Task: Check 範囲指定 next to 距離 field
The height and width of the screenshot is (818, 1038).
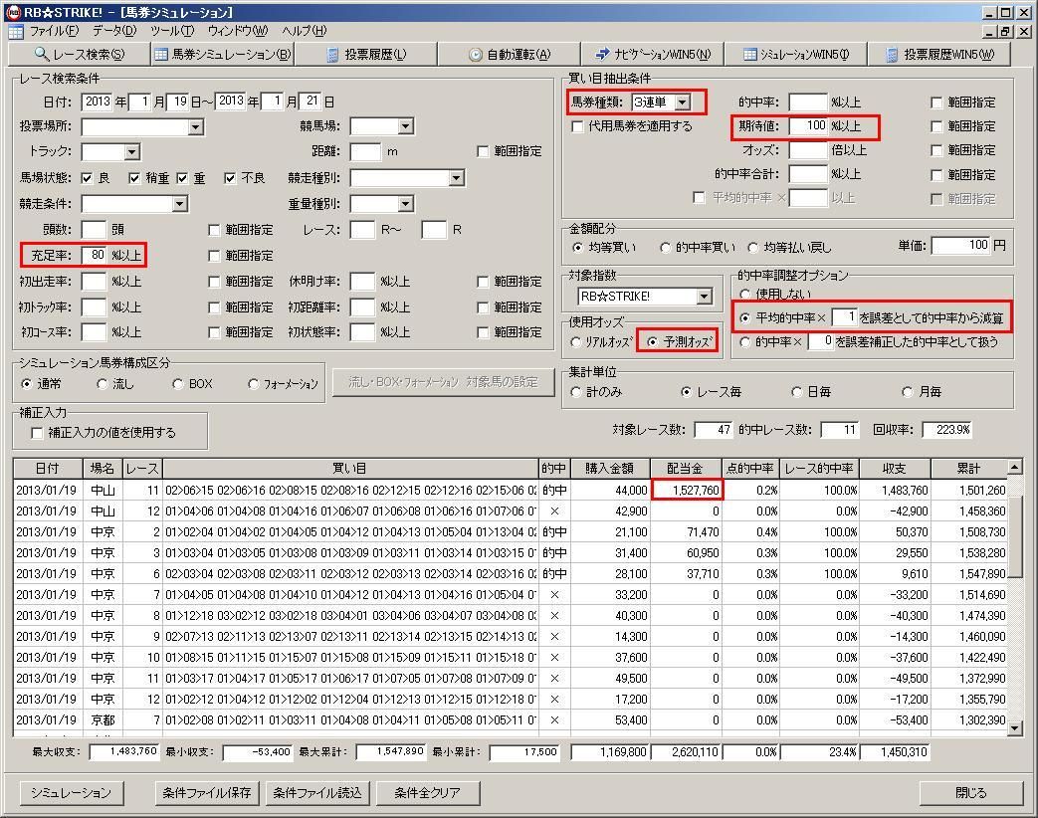Action: coord(483,151)
